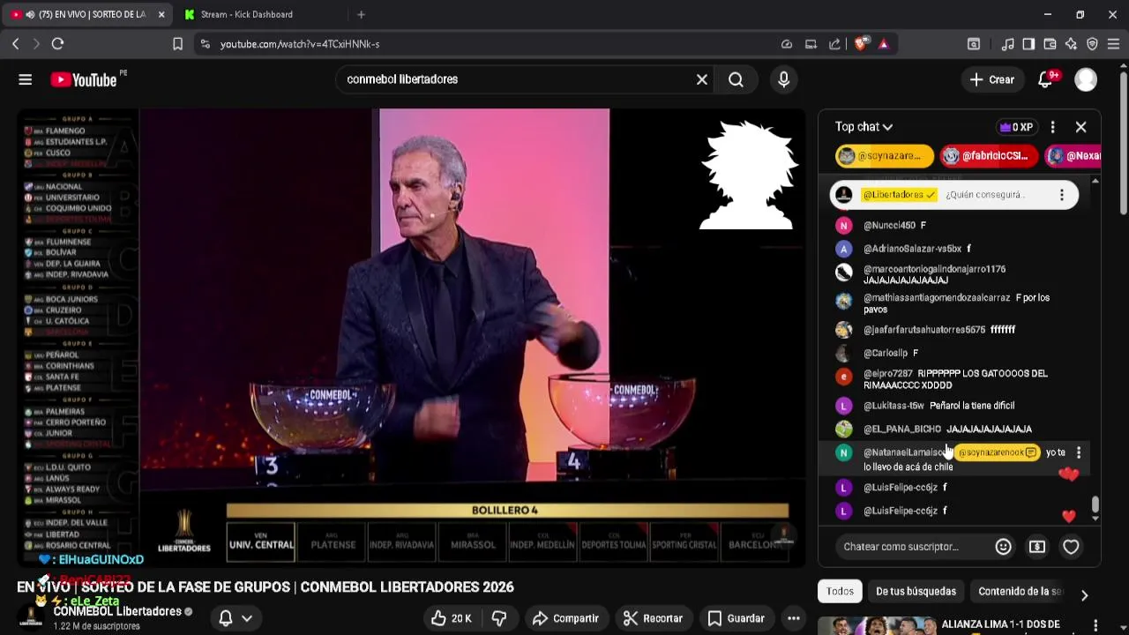
Task: Go back with the browser back arrow
Action: [16, 44]
